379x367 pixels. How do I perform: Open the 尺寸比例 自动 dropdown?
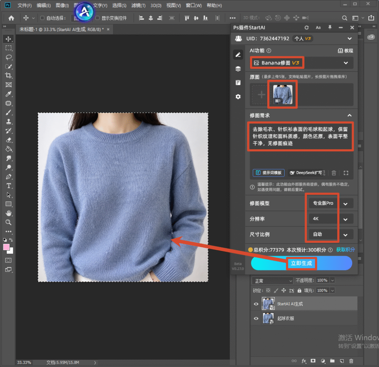pyautogui.click(x=331, y=234)
